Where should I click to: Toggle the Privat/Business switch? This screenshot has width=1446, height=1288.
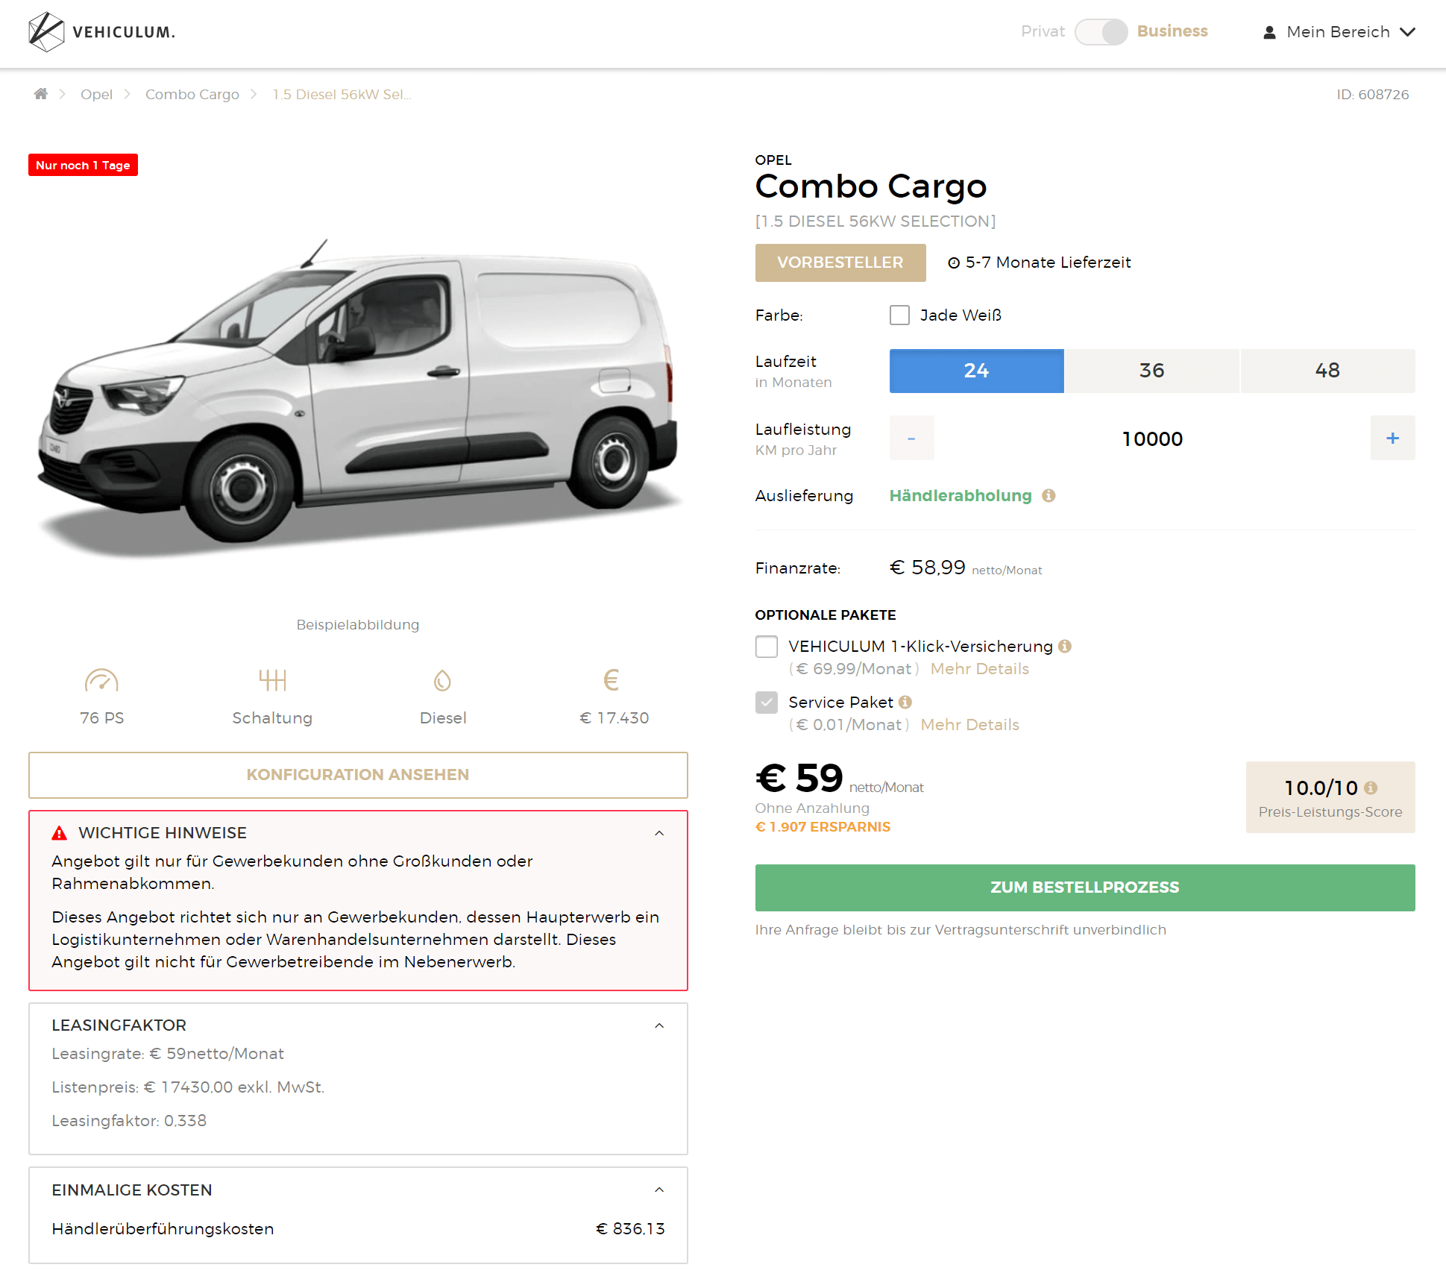pos(1101,32)
